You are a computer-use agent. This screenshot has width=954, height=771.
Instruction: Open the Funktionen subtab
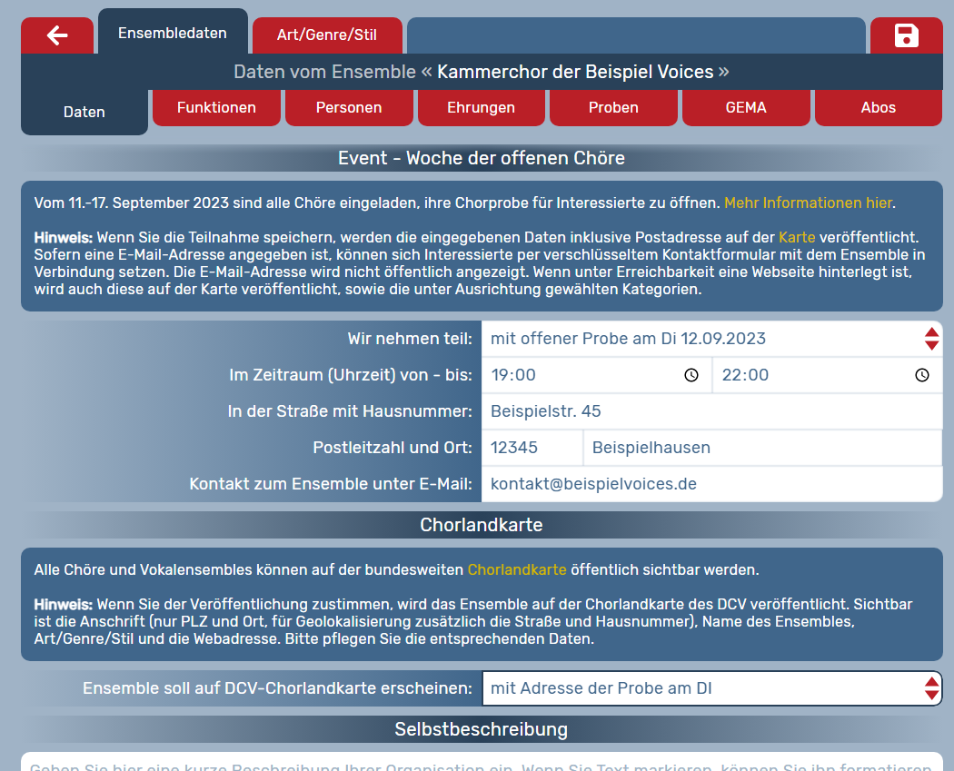coord(216,107)
